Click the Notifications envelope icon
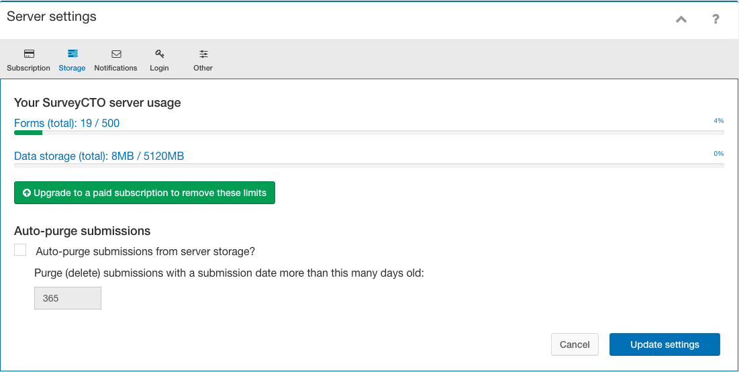 pos(116,54)
